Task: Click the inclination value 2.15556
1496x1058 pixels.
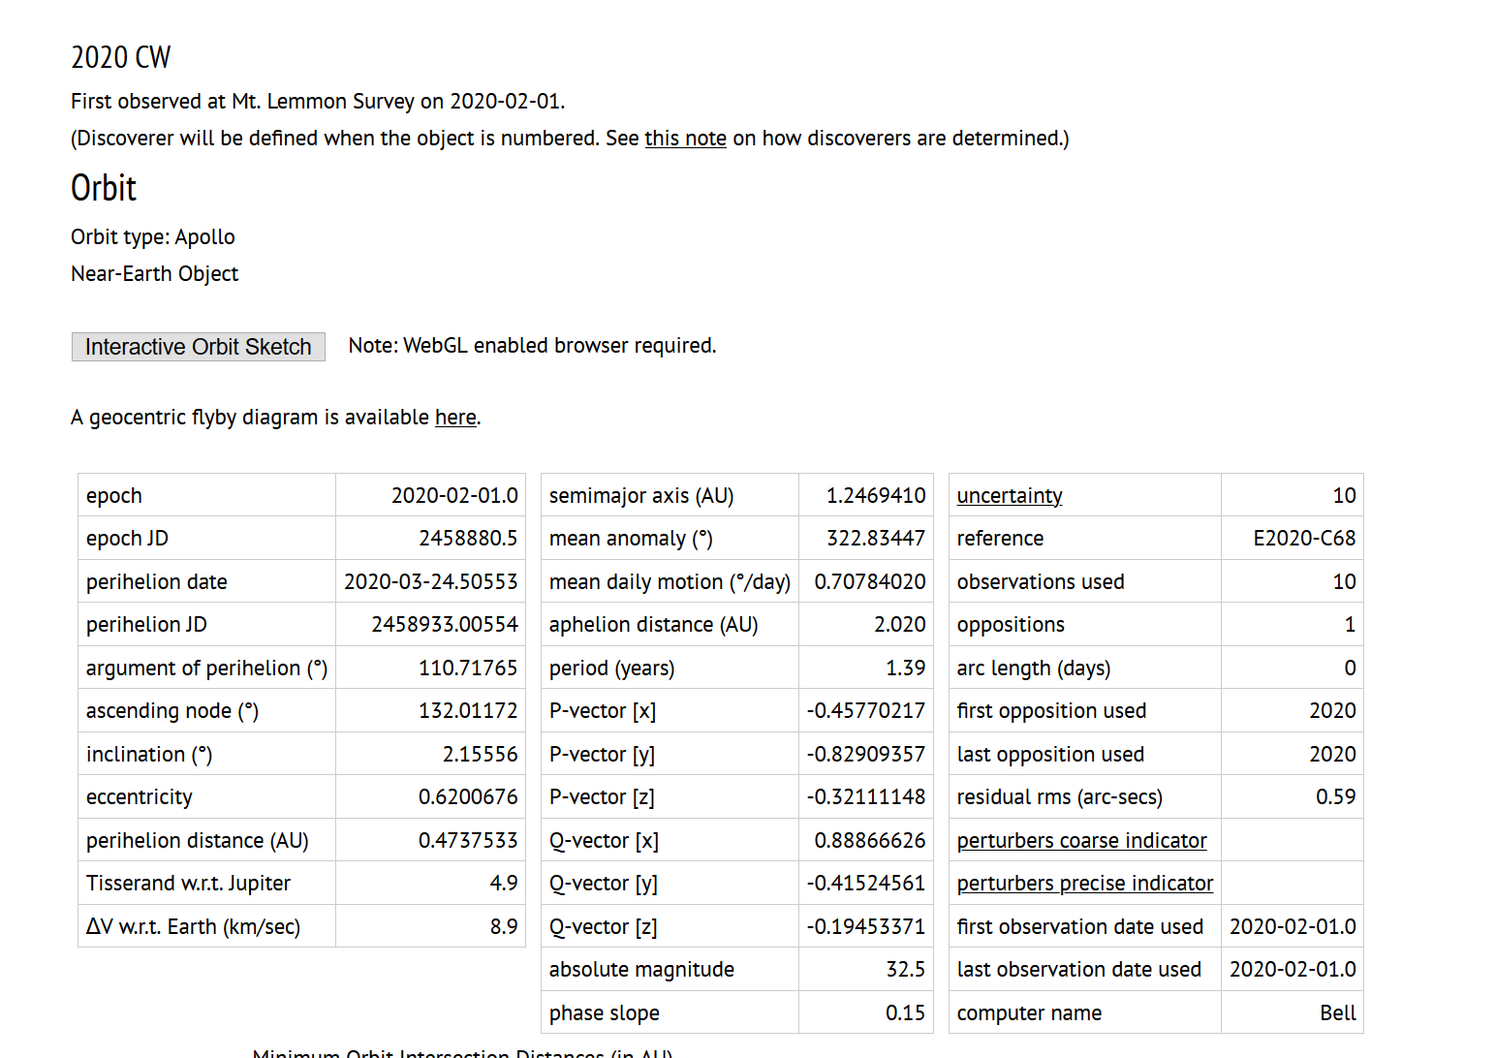Action: pyautogui.click(x=480, y=755)
